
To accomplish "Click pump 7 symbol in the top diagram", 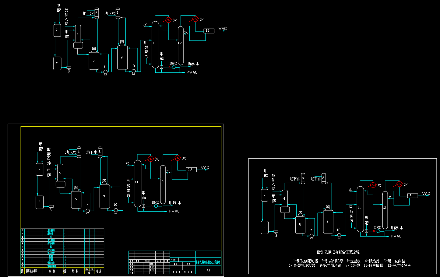I will pyautogui.click(x=105, y=72).
